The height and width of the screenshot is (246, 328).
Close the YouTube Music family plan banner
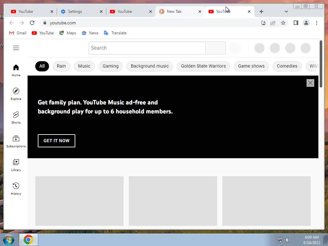pos(310,83)
